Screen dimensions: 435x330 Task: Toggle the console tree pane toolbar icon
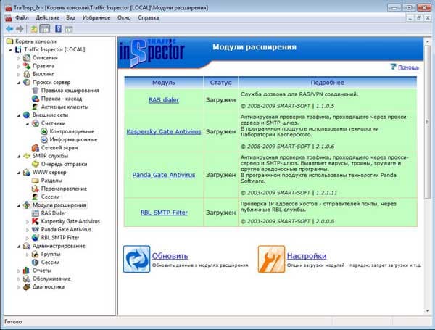coord(45,29)
